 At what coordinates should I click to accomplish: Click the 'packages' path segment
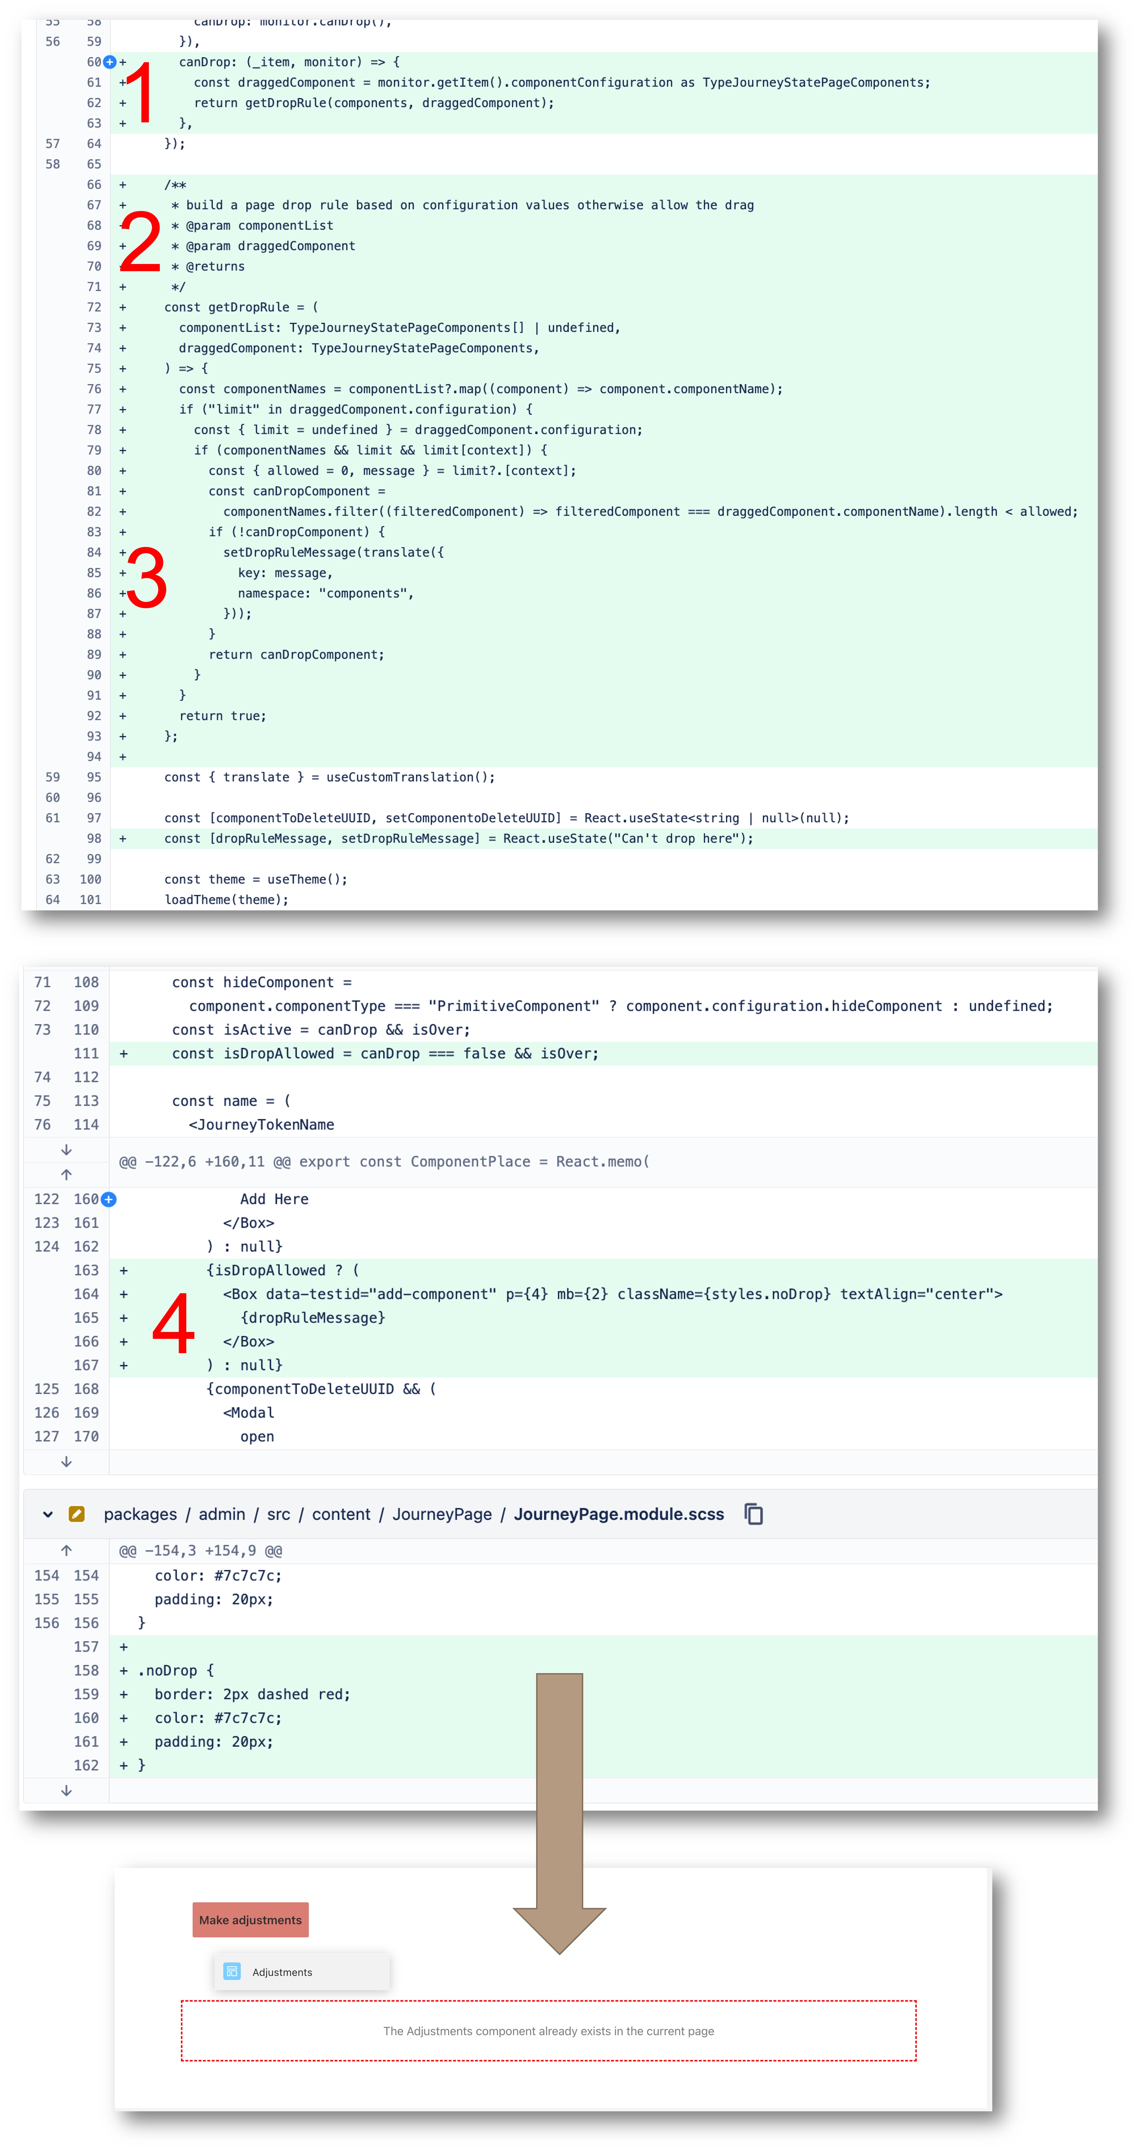pyautogui.click(x=140, y=1514)
